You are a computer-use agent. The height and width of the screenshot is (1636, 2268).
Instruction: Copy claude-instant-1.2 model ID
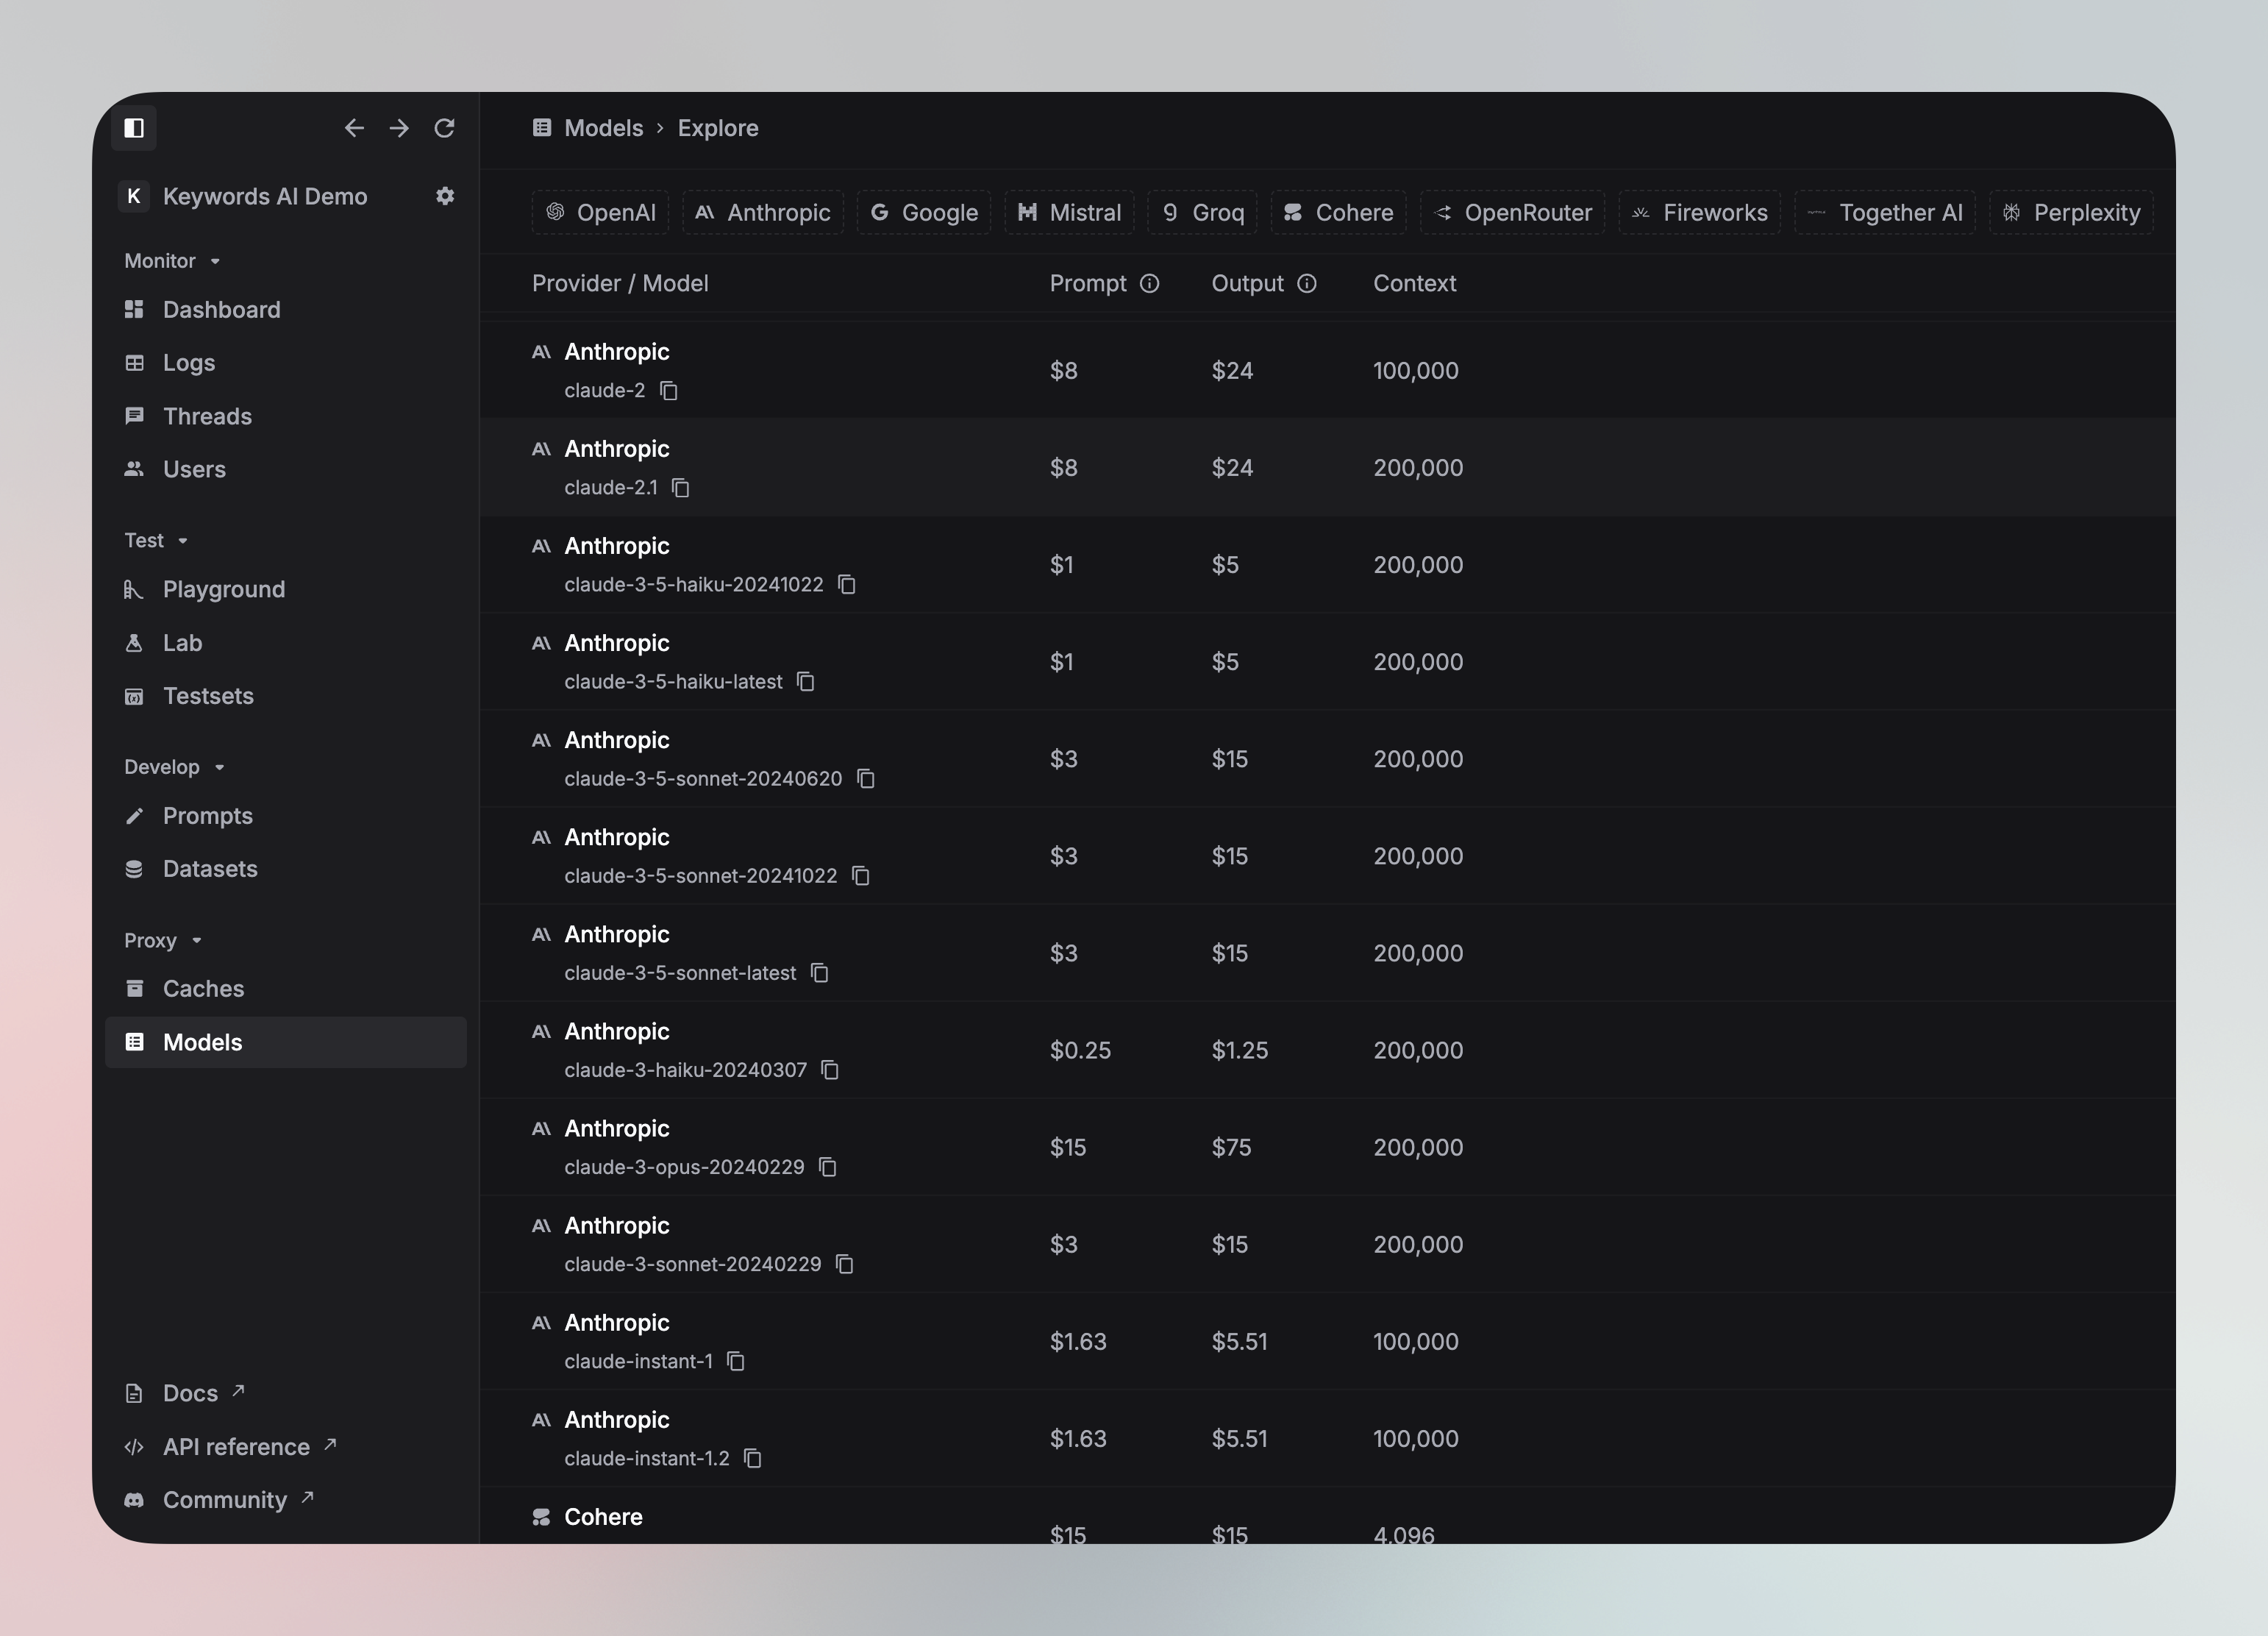click(x=753, y=1458)
